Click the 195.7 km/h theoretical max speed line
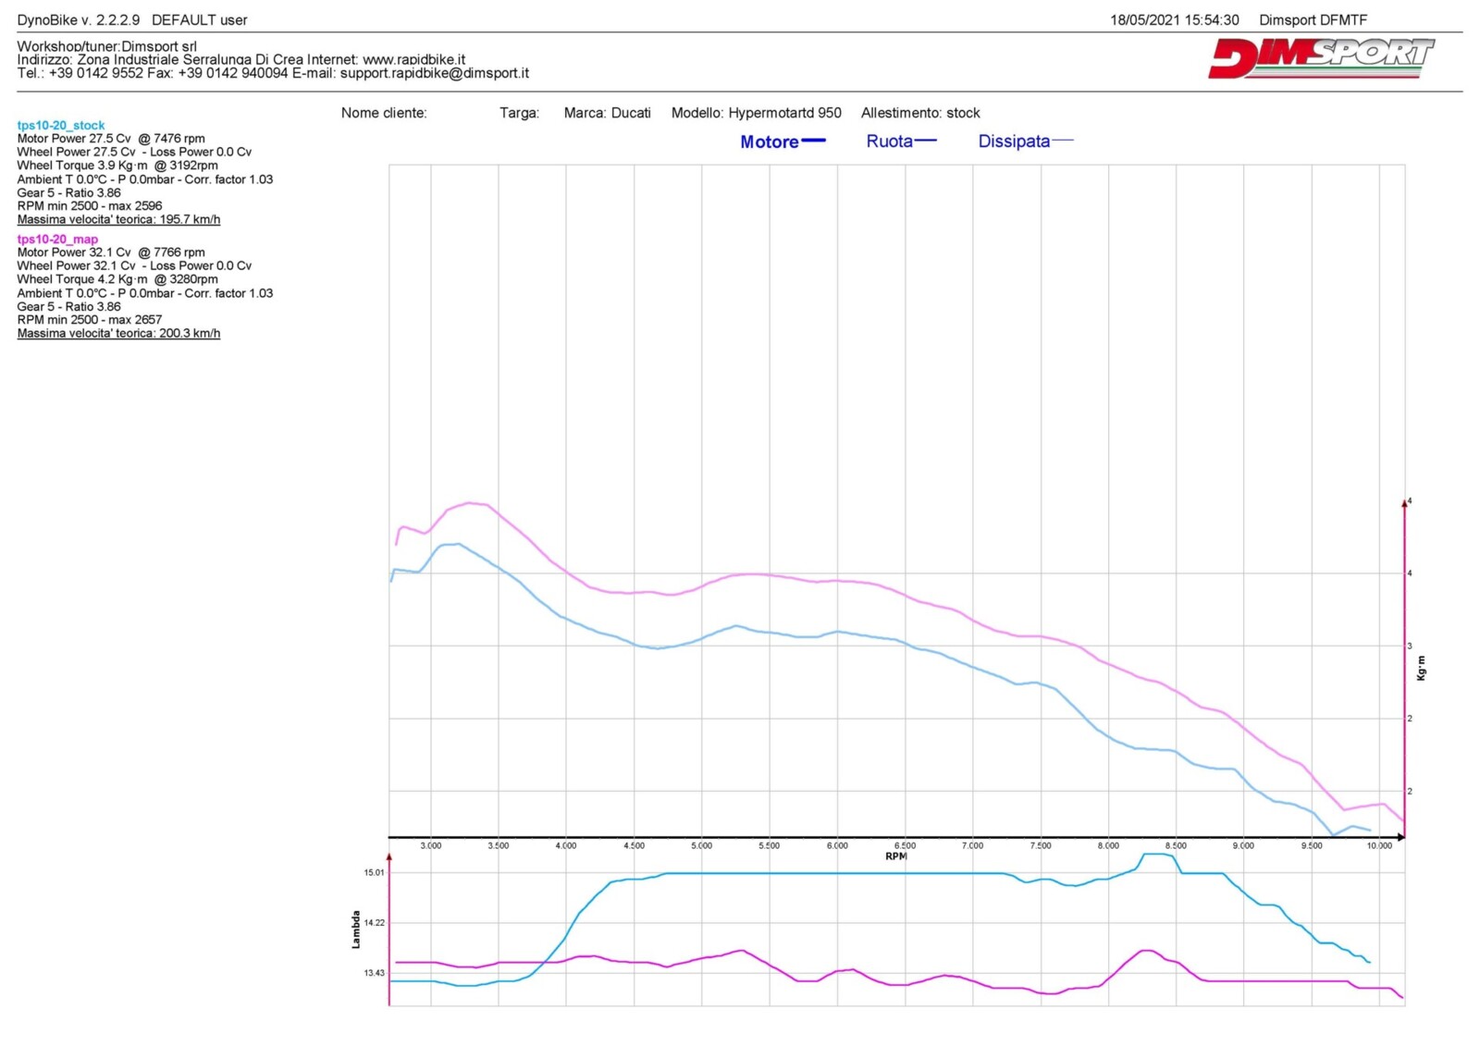This screenshot has width=1480, height=1046. (118, 220)
